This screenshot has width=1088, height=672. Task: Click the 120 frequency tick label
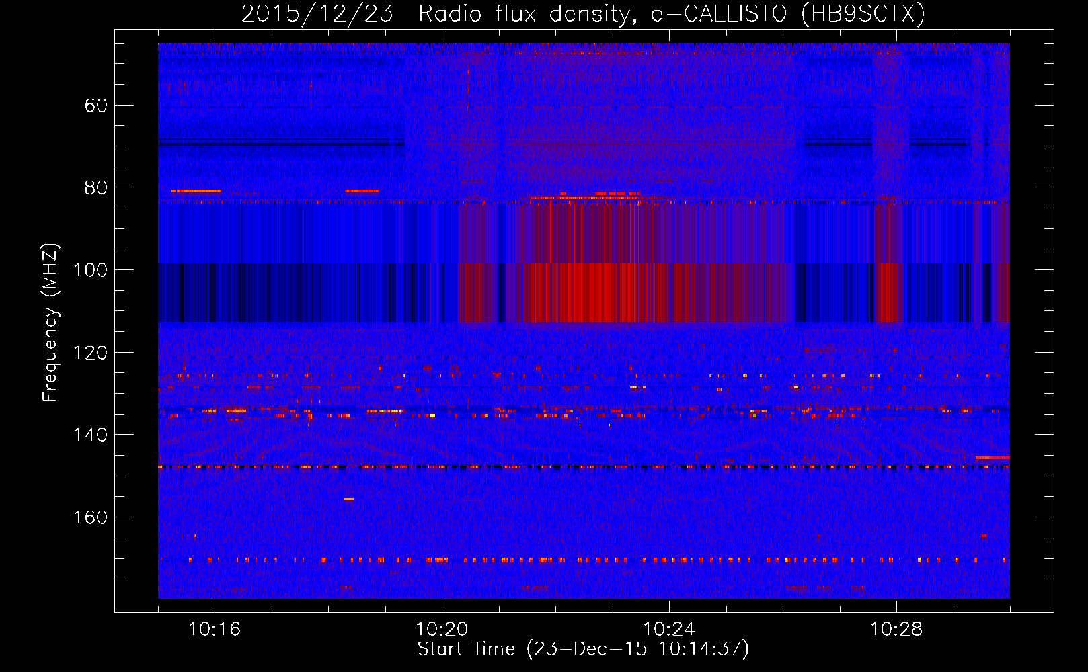coord(90,353)
